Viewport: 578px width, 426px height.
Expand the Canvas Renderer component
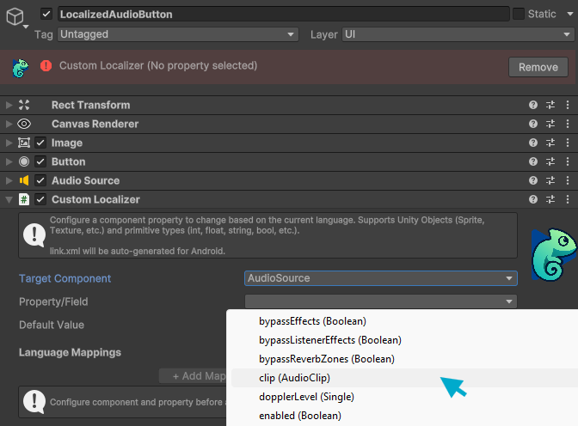point(9,124)
